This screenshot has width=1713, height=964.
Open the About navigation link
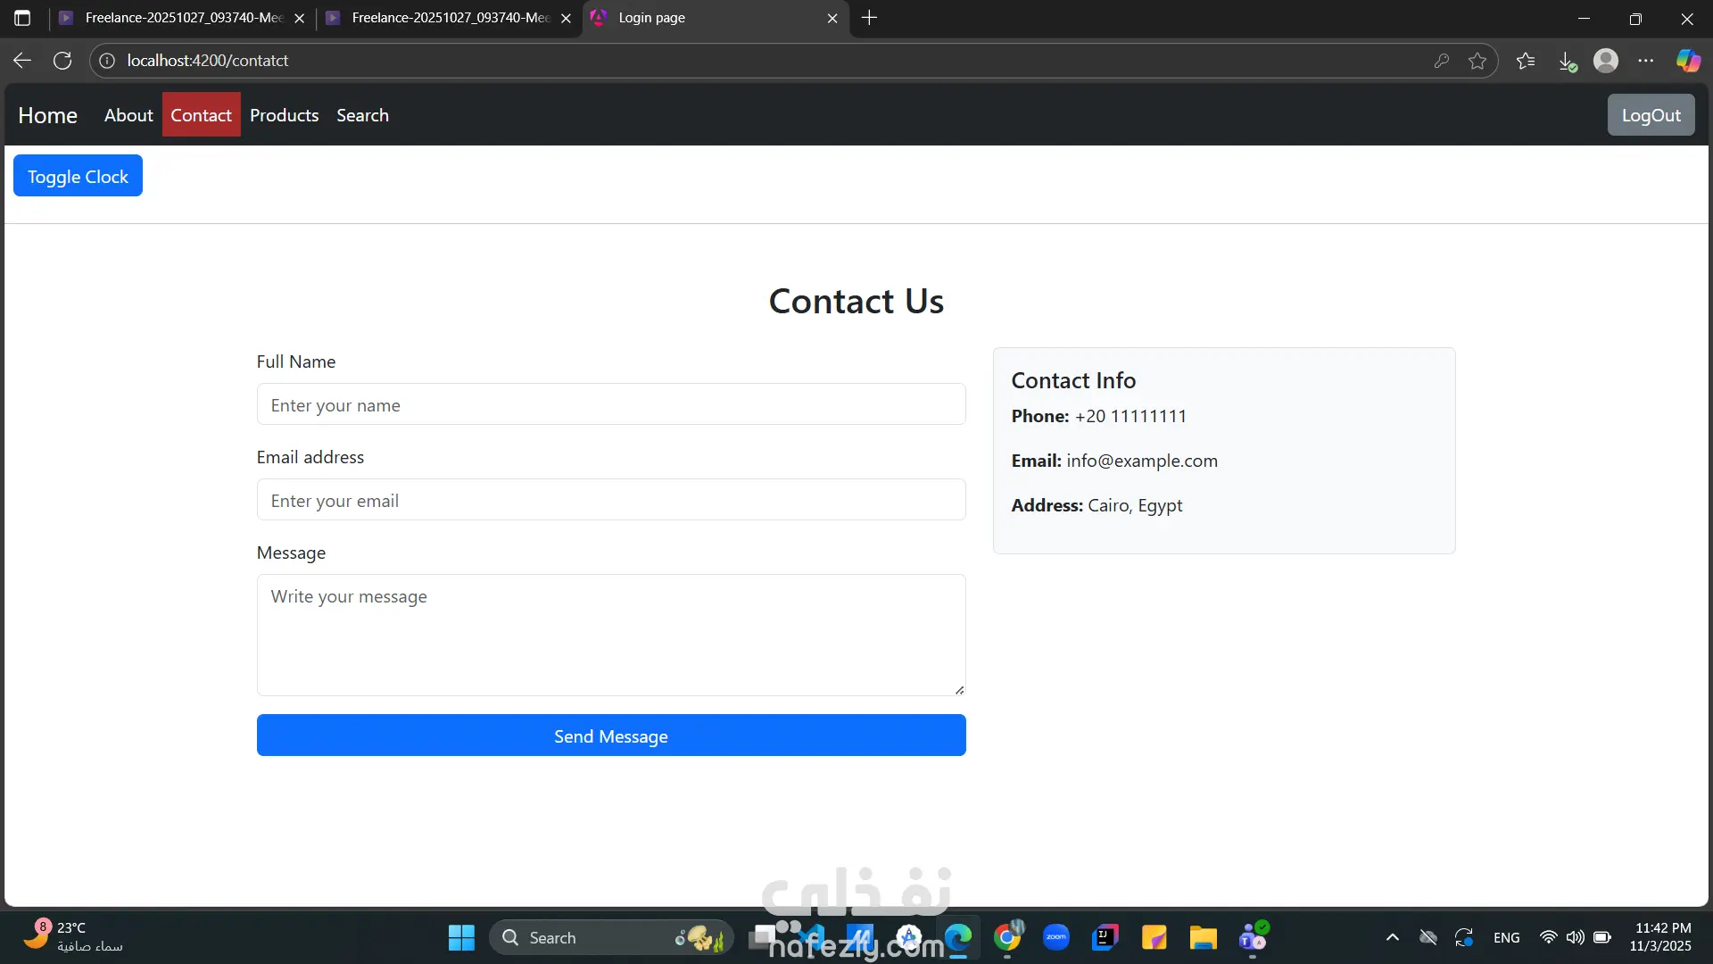click(128, 115)
